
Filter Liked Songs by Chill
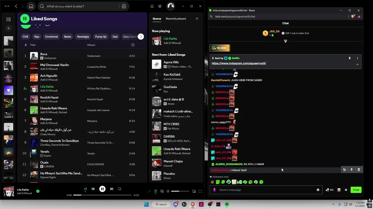25,37
